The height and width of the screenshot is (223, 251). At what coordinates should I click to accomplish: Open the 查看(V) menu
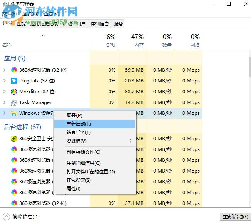(51, 14)
